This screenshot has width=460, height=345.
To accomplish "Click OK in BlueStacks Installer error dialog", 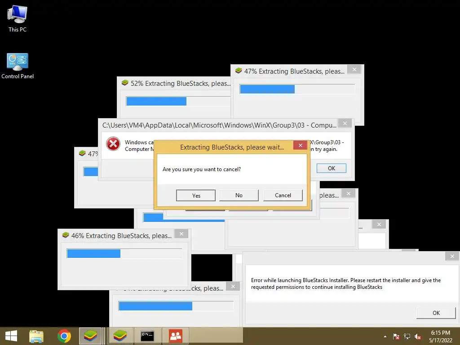I will coord(436,313).
